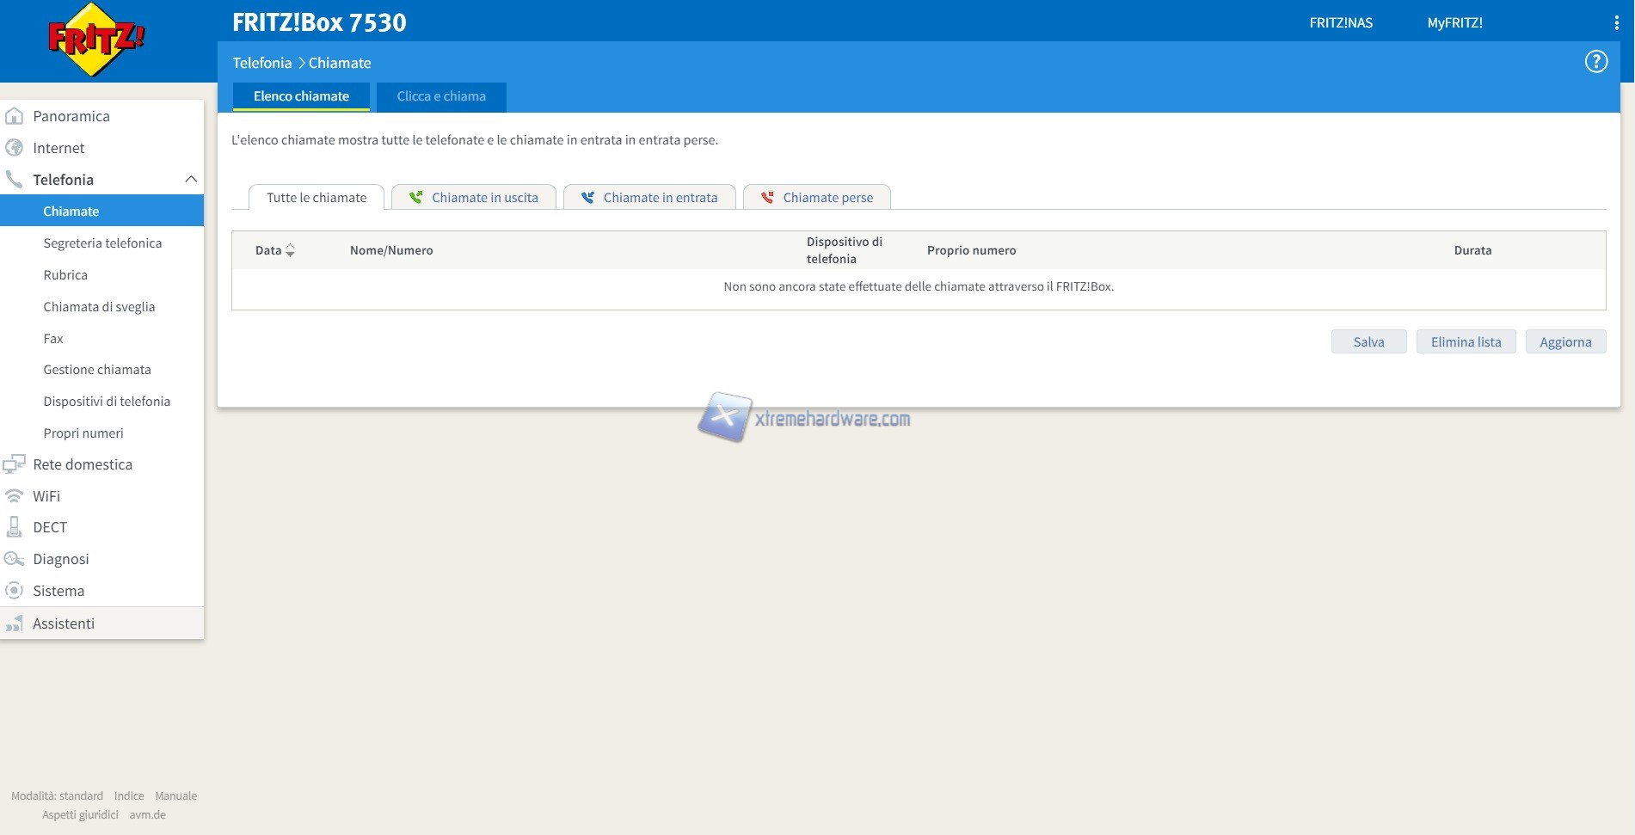The height and width of the screenshot is (835, 1635).
Task: Click the WiFi signal icon
Action: (x=15, y=496)
